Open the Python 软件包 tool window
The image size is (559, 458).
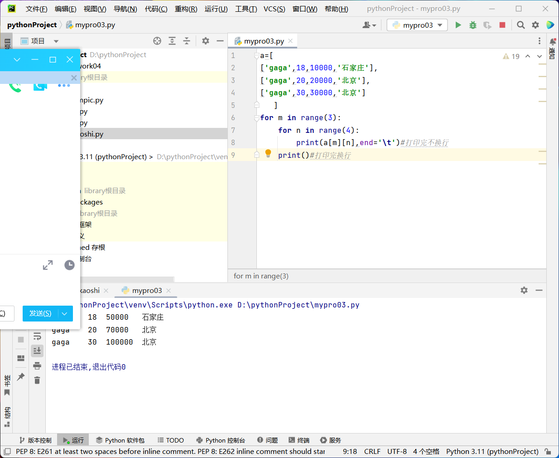120,440
